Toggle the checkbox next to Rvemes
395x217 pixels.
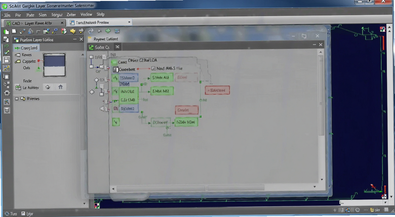[x=17, y=99]
